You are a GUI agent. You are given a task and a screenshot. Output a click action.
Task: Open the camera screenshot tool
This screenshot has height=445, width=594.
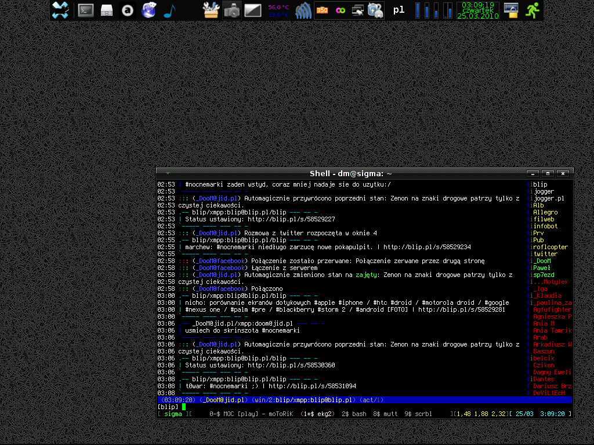[x=232, y=10]
